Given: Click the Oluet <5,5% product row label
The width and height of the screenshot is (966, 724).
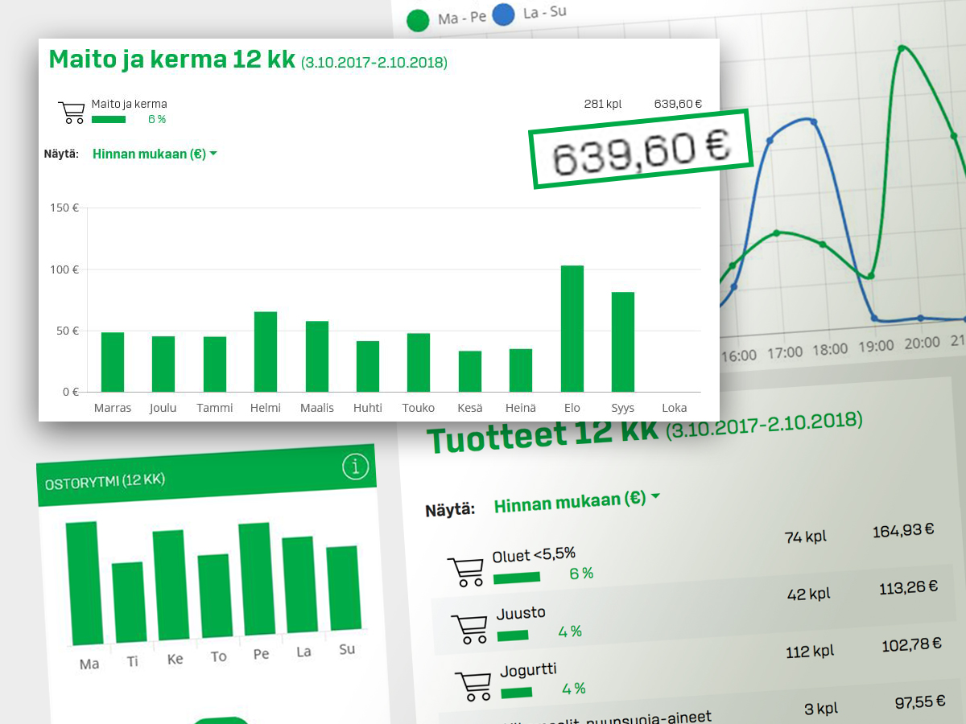Looking at the screenshot, I should tap(534, 555).
